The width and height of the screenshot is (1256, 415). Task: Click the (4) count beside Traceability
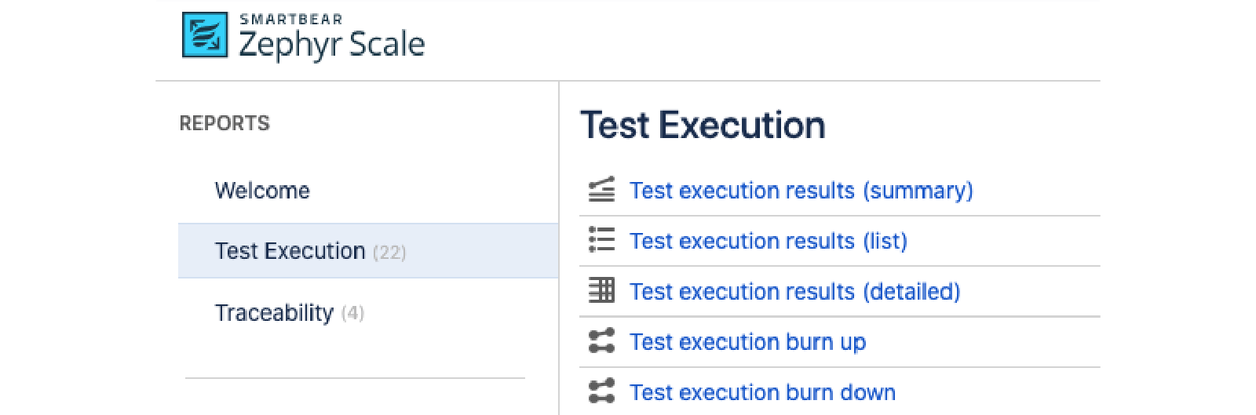coord(353,314)
